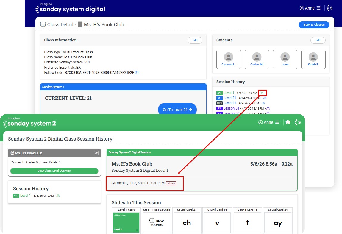Open Kaleb P. student card
Screen dimensions: 342x234
(313, 59)
